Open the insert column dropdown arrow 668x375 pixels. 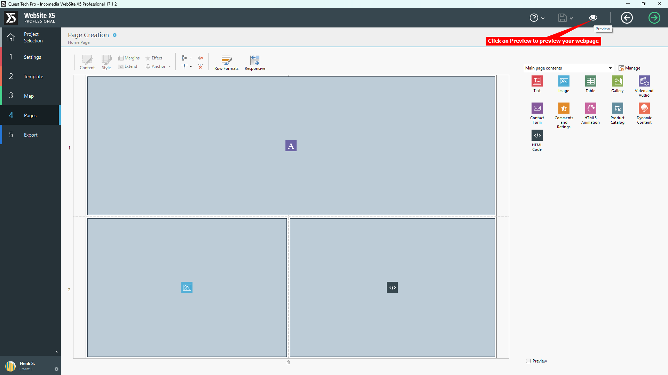[x=191, y=67]
